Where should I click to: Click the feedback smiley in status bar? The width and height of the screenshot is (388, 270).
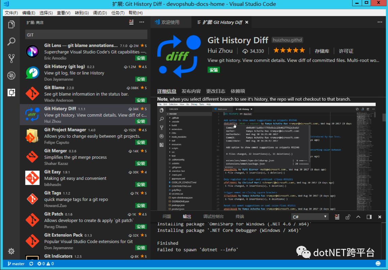coord(378,264)
